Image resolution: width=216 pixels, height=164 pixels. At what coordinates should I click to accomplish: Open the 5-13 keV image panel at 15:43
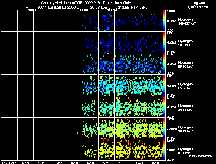(x=106, y=150)
